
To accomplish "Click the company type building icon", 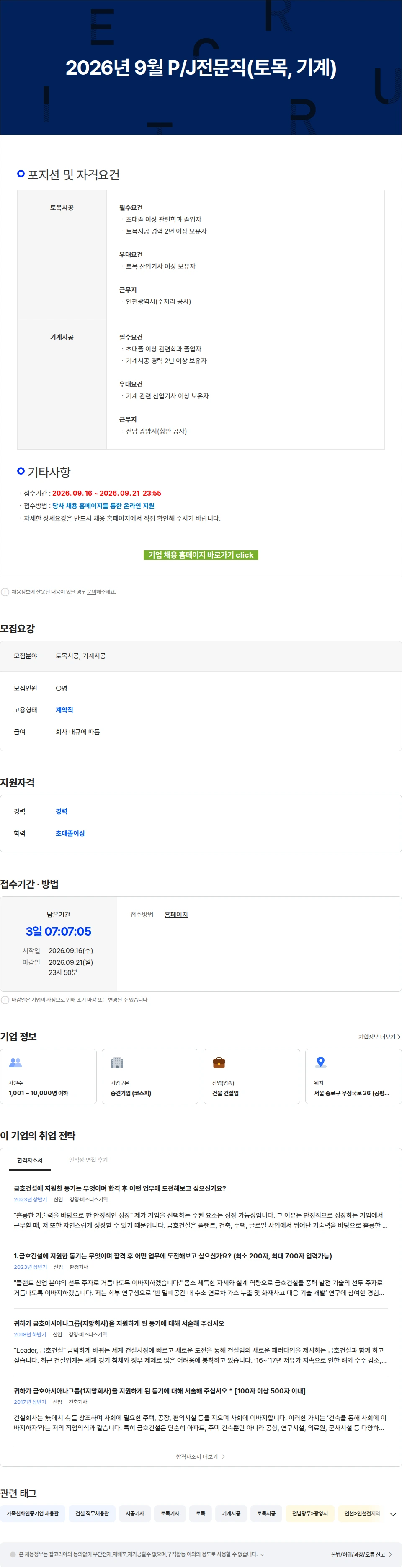I will click(117, 1062).
